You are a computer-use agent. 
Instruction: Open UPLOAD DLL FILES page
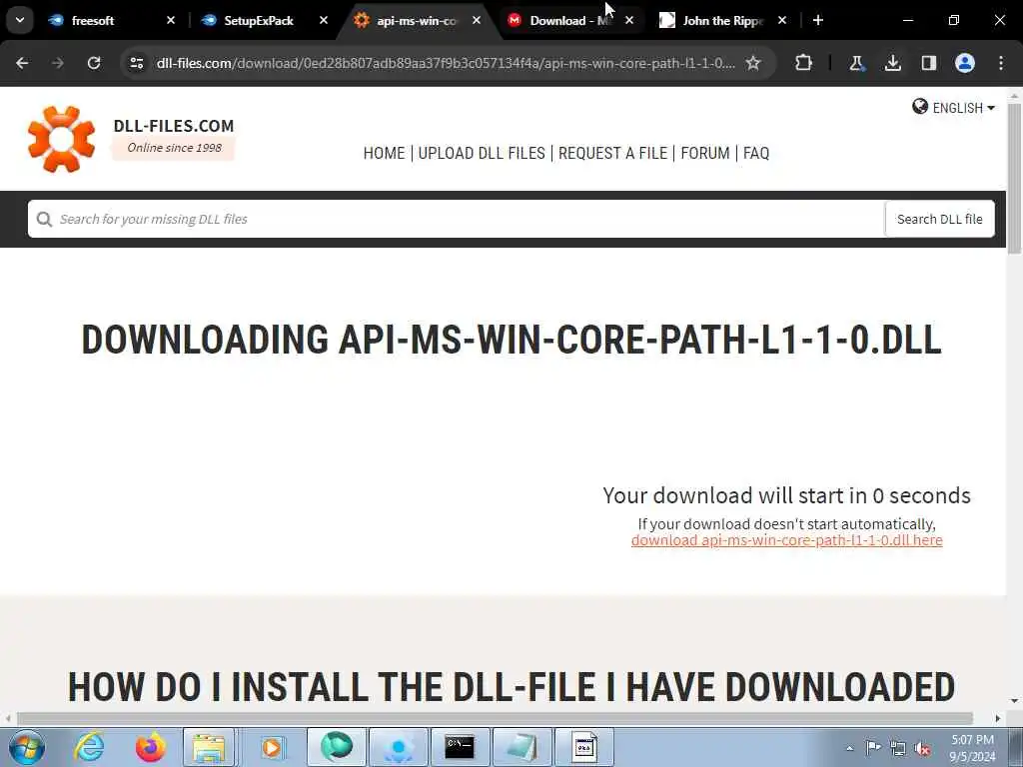(482, 153)
